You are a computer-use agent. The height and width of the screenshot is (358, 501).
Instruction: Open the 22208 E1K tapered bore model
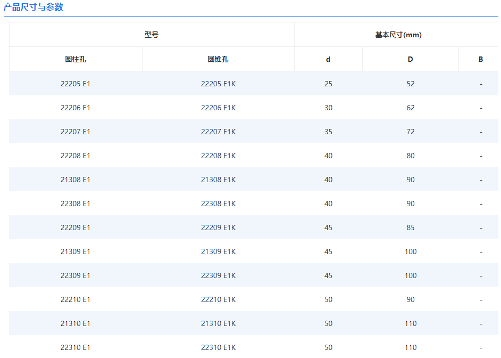218,156
